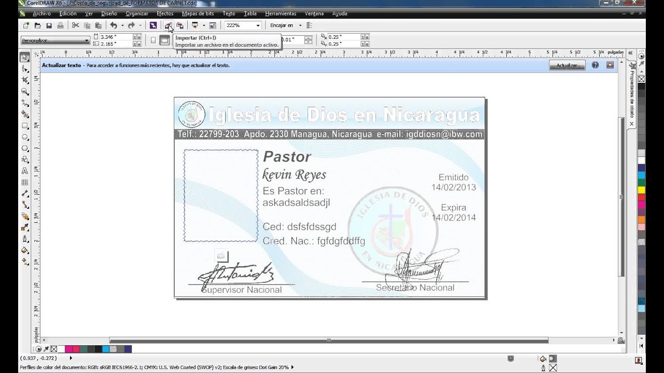
Task: Open the Personalizar page size dropdown
Action: (87, 40)
